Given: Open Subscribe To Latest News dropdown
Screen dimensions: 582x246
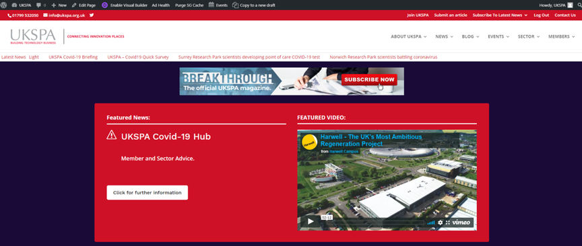Looking at the screenshot, I should (500, 15).
